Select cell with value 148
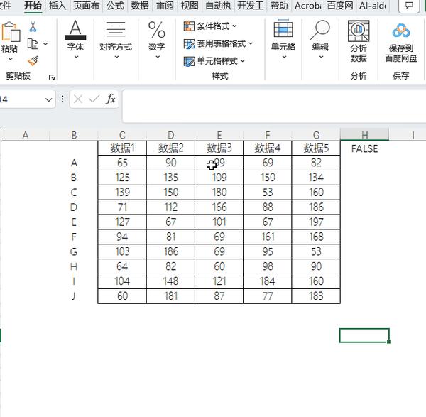Viewport: 426px width, 417px height. 170,281
